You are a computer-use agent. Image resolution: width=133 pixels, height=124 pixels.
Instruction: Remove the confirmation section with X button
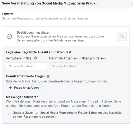coord(122,36)
